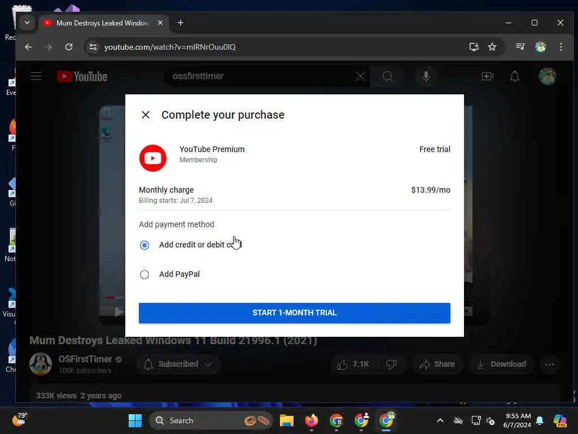The width and height of the screenshot is (578, 434).
Task: Open File Explorer from the taskbar
Action: point(286,420)
